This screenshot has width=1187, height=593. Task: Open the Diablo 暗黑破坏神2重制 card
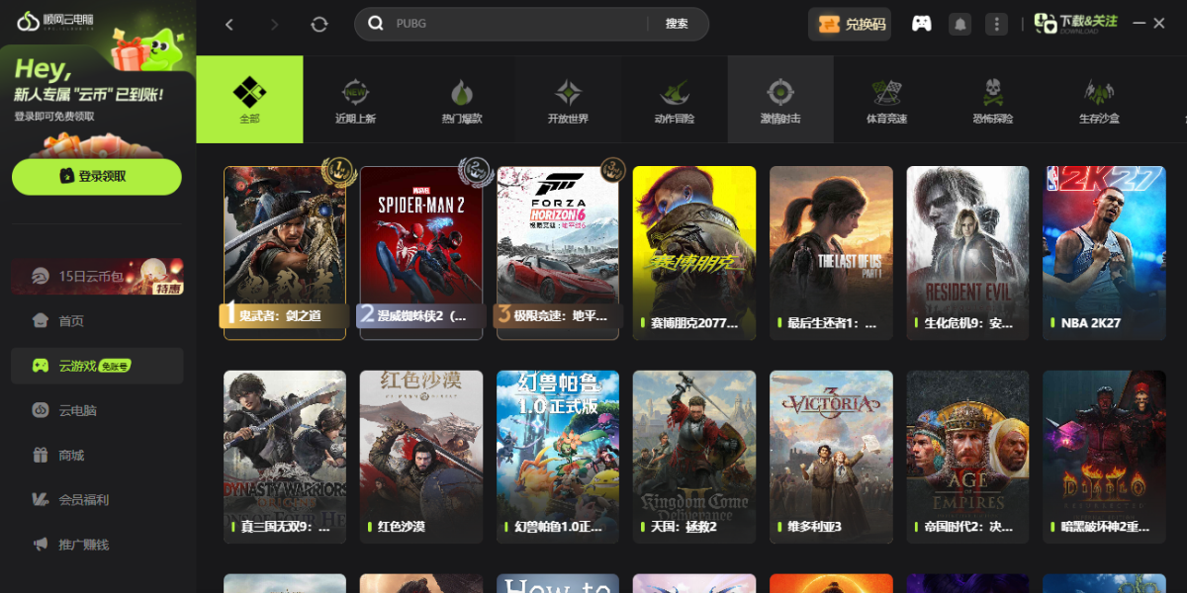[x=1104, y=457]
